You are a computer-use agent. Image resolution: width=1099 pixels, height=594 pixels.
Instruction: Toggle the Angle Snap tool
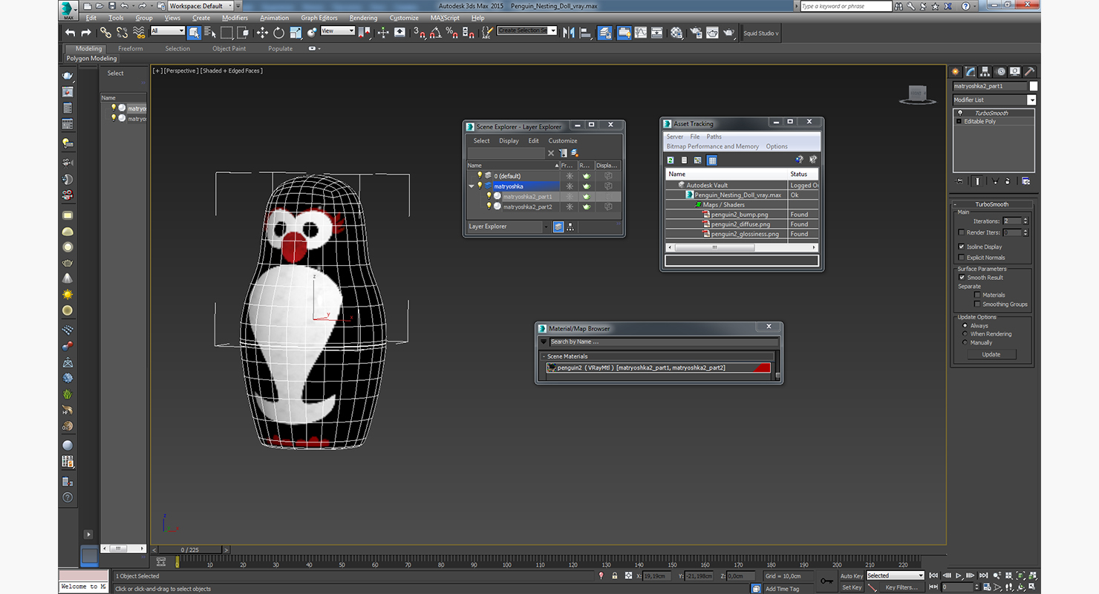point(436,33)
